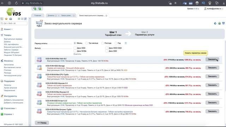Viewport: 226px width, 127px height.
Task: Order the VDS-KVM-NVMe-CPU-Турбо tariff
Action: click(x=212, y=76)
